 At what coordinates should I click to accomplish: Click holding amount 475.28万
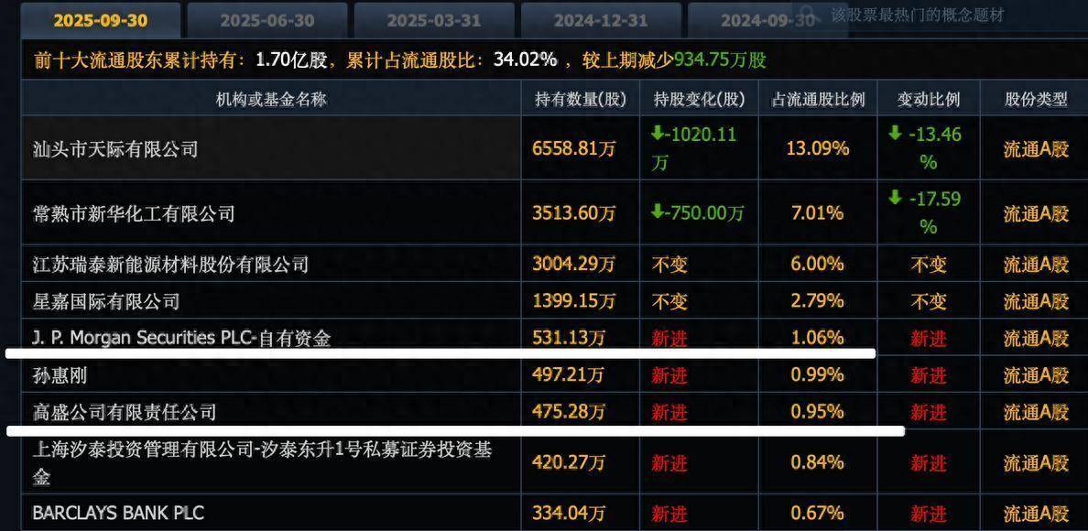[569, 413]
